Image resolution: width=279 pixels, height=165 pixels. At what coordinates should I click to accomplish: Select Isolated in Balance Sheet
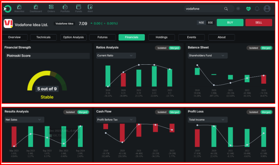tap(253, 48)
